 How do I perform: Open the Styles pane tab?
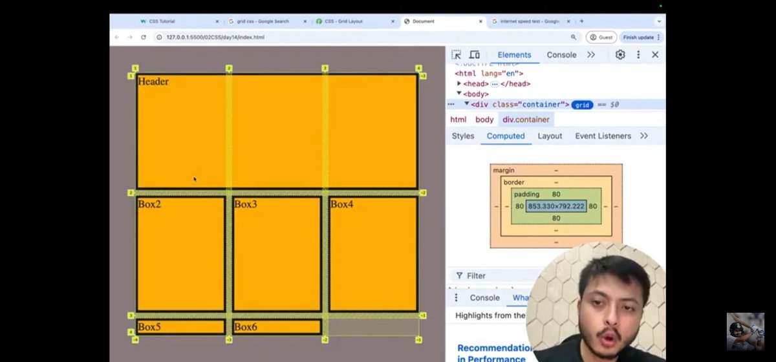463,136
